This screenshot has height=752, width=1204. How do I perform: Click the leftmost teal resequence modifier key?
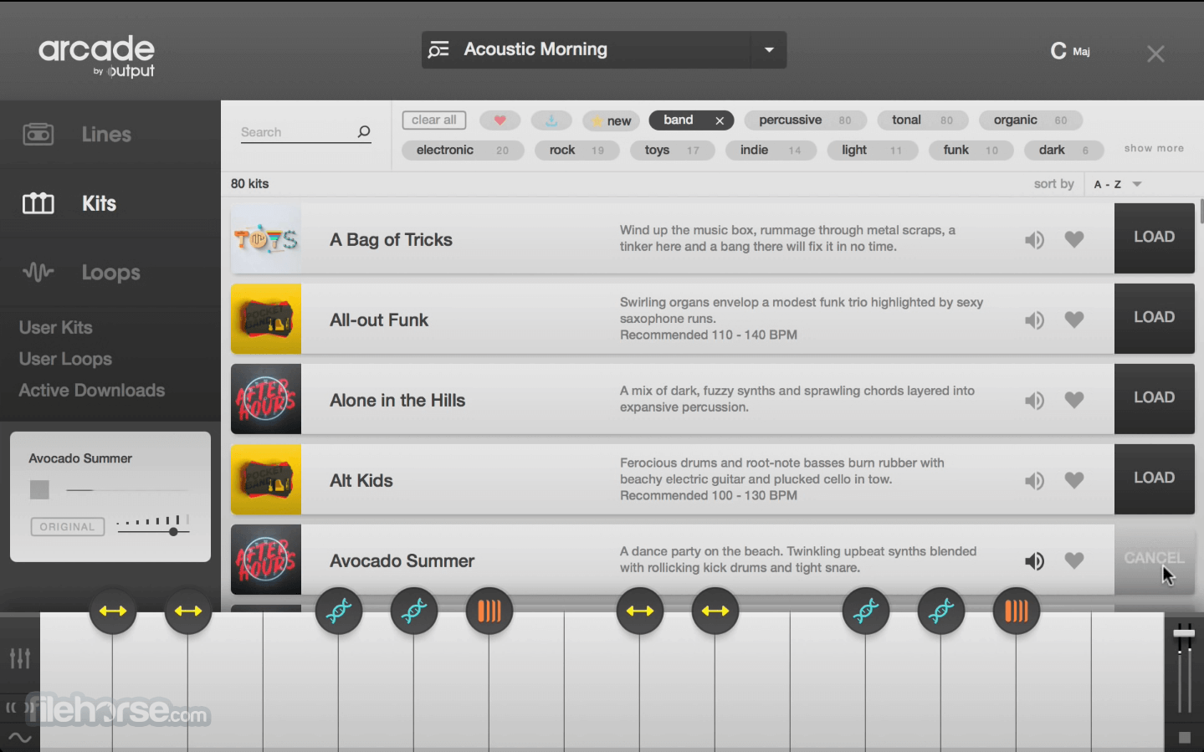click(x=339, y=611)
